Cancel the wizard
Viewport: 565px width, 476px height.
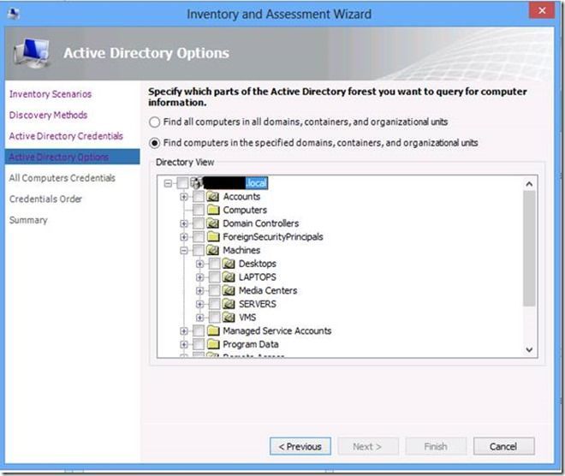click(x=503, y=446)
